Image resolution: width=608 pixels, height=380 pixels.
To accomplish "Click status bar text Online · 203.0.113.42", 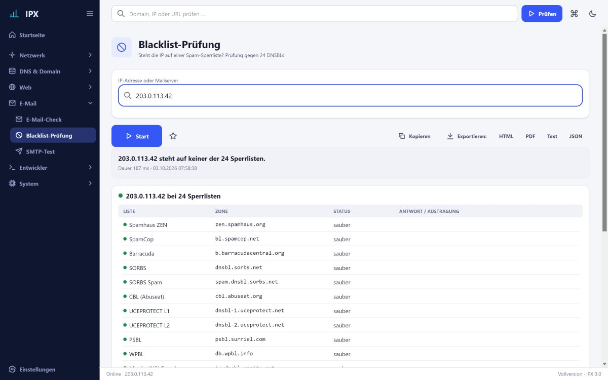I will coord(130,374).
